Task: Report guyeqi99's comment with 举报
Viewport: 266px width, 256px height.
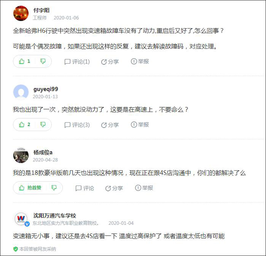Action: tap(140, 124)
